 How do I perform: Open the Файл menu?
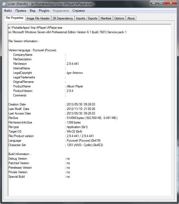pyautogui.click(x=8, y=11)
